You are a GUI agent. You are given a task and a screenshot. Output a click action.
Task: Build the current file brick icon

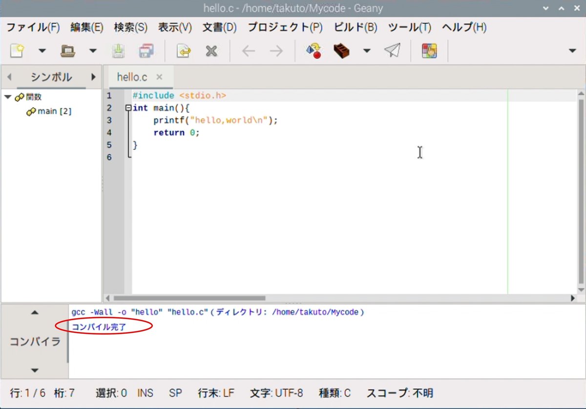point(342,51)
